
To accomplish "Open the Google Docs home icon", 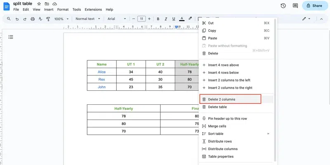I will tap(7, 6).
